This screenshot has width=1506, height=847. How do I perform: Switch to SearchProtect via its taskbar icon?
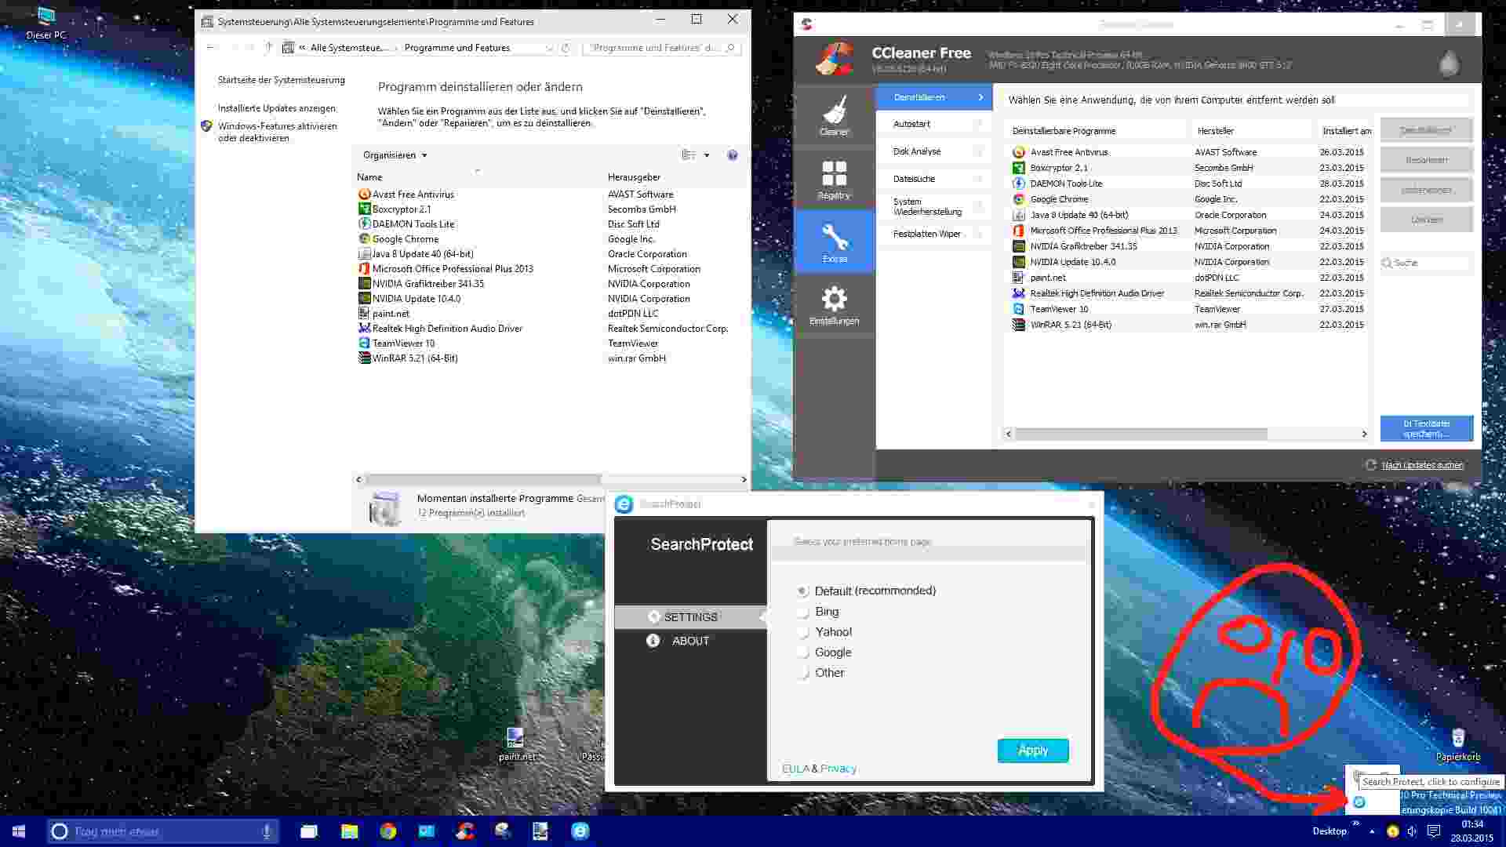580,831
